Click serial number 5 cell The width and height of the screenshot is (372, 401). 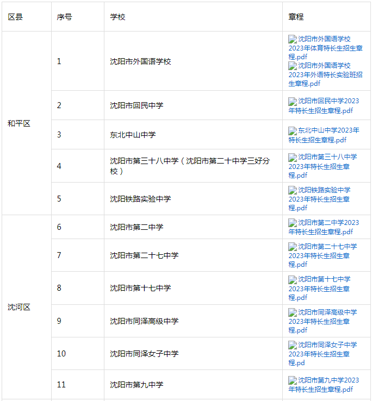pyautogui.click(x=78, y=199)
